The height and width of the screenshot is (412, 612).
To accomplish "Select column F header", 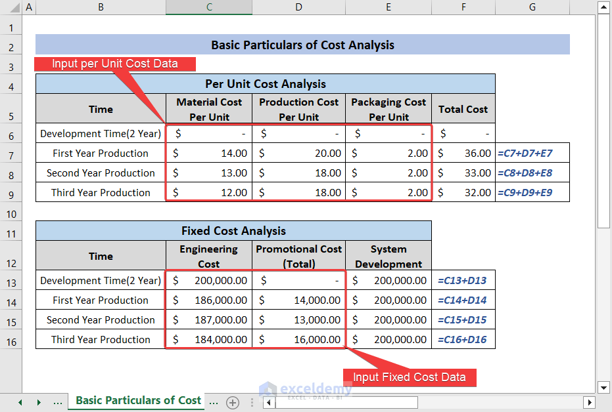I will [x=463, y=7].
